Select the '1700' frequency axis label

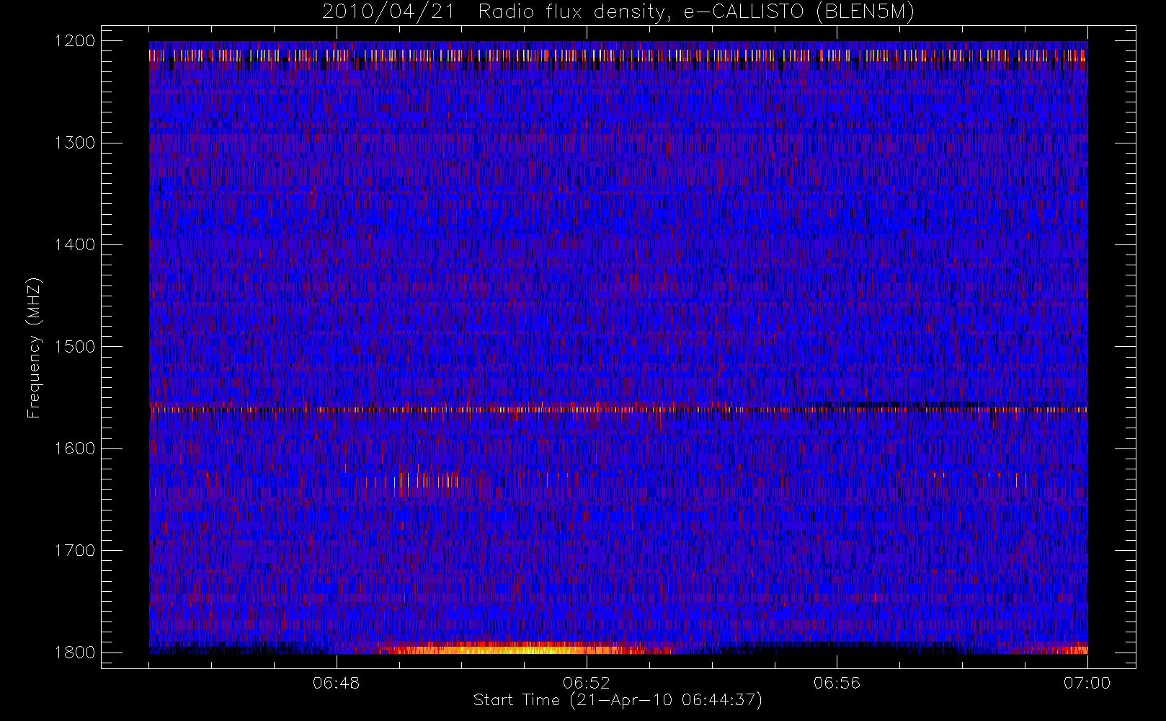point(75,550)
